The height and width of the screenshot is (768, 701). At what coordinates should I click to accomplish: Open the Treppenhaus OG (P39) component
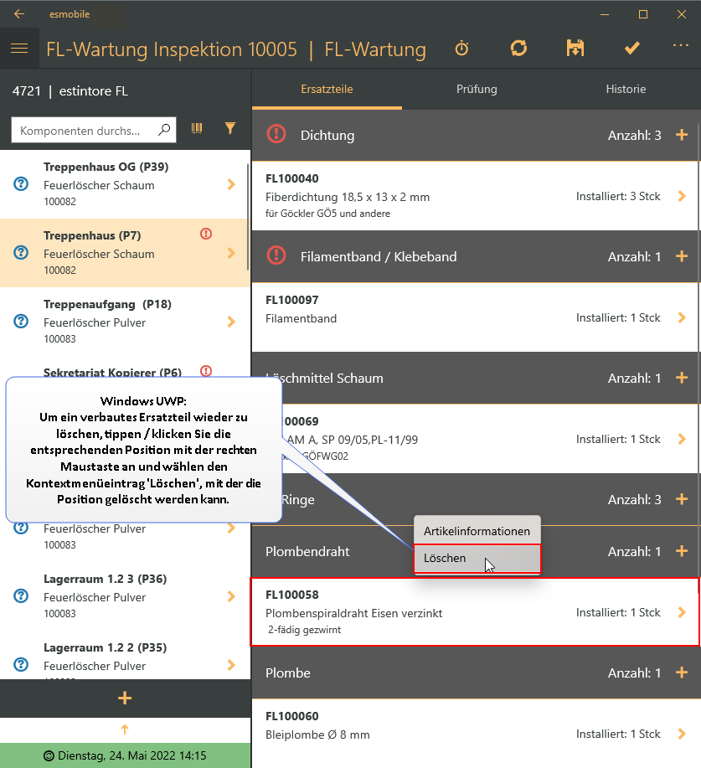[x=124, y=184]
